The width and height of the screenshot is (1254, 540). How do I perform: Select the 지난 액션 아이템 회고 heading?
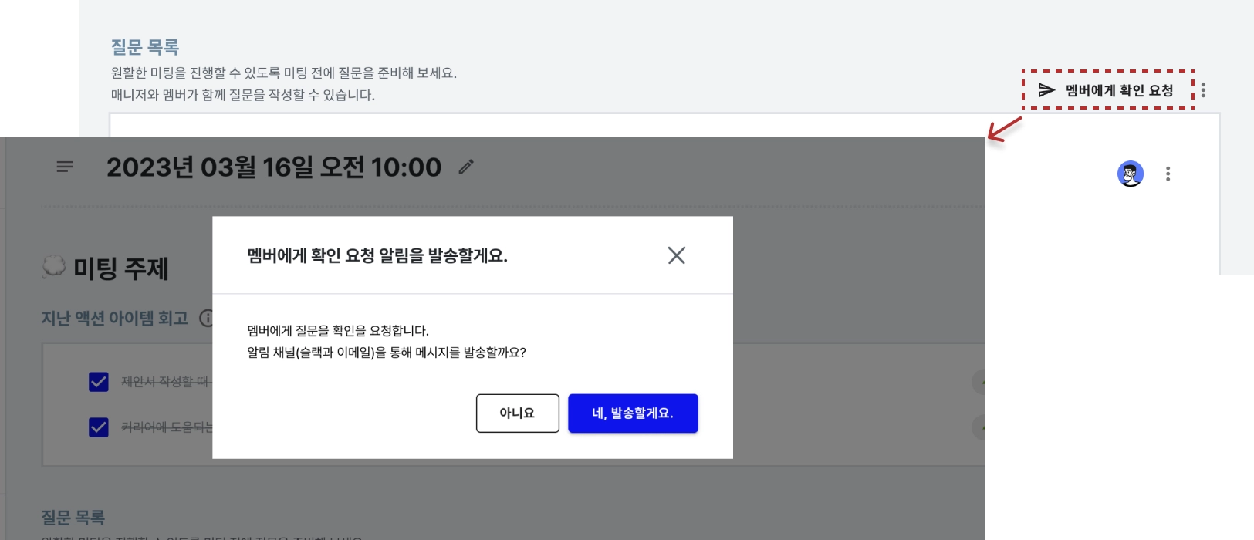tap(114, 318)
